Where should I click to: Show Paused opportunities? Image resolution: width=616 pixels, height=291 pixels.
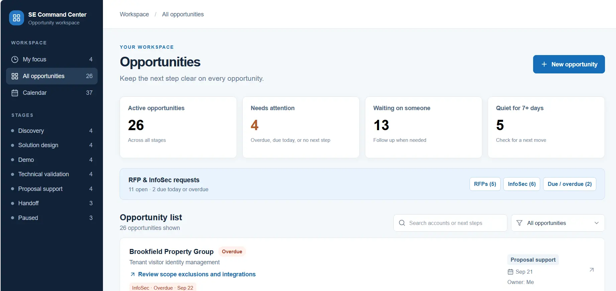coord(52,218)
